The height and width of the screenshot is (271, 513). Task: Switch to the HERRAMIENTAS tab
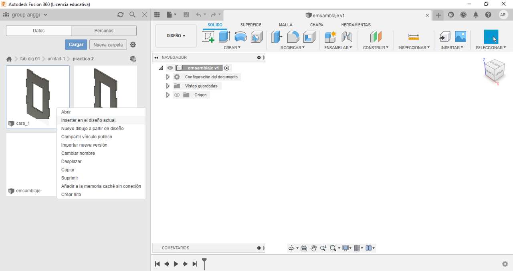(x=356, y=25)
